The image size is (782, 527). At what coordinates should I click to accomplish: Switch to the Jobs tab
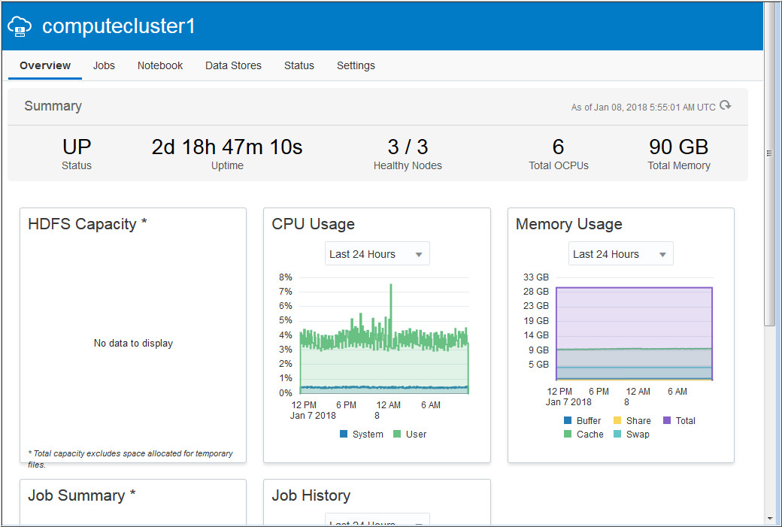pos(104,65)
